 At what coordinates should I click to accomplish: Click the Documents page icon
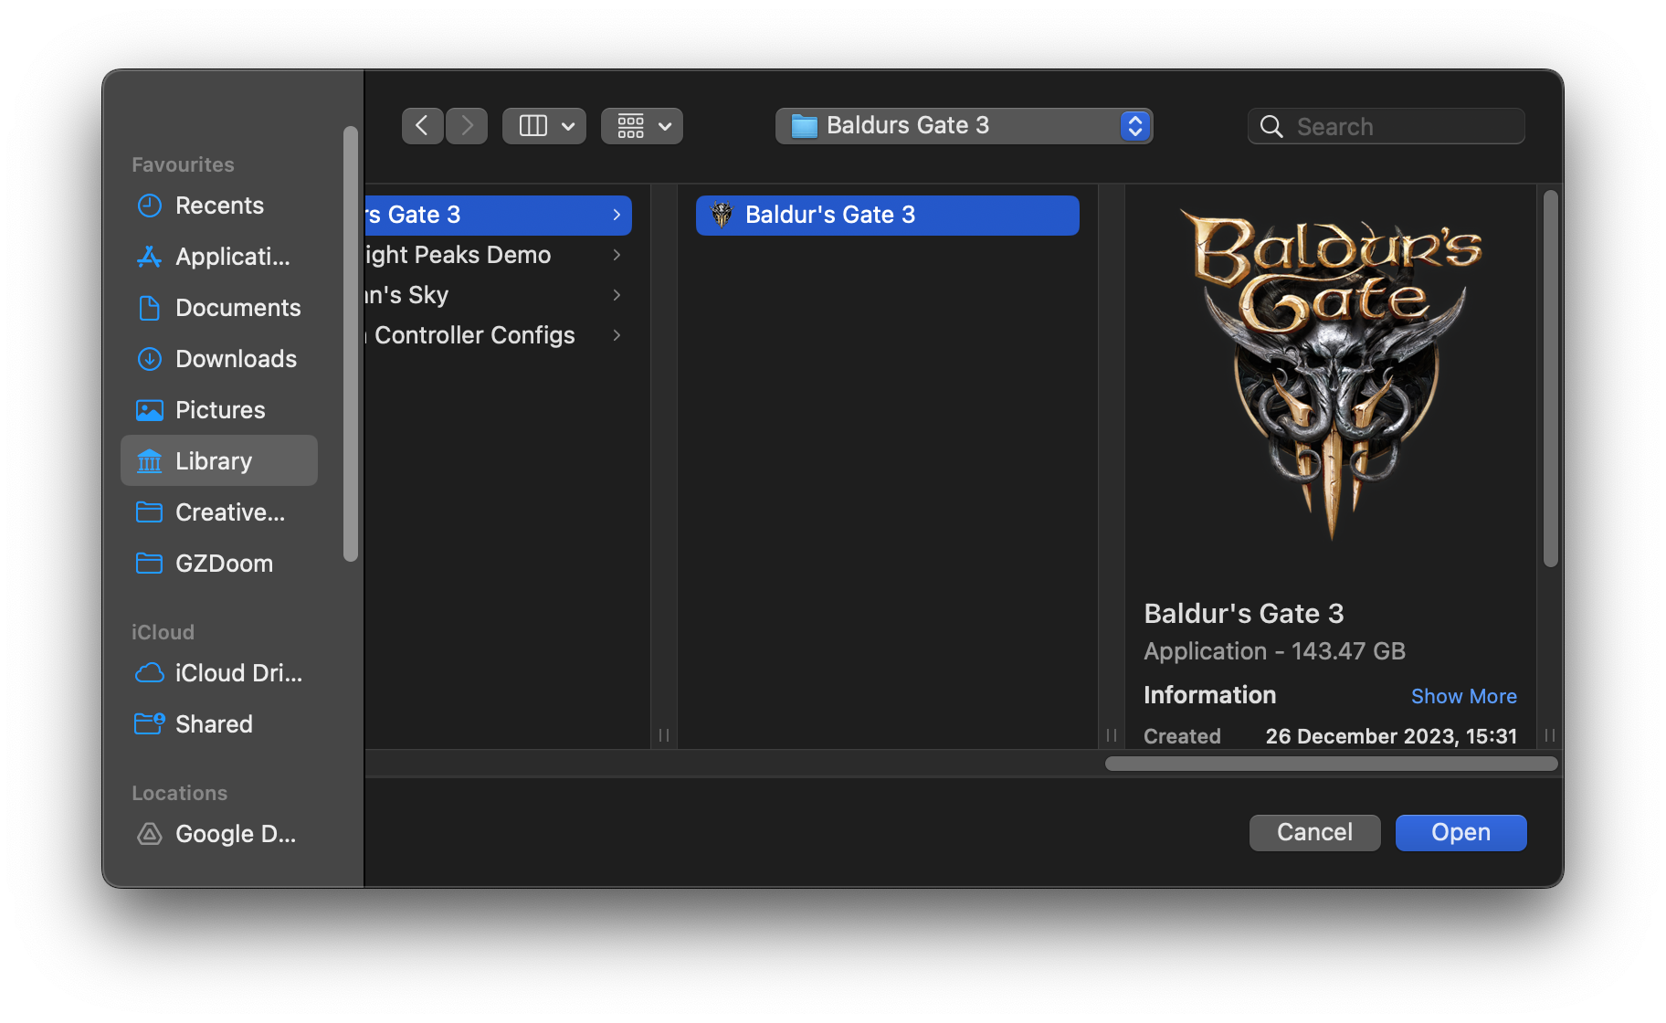click(149, 308)
